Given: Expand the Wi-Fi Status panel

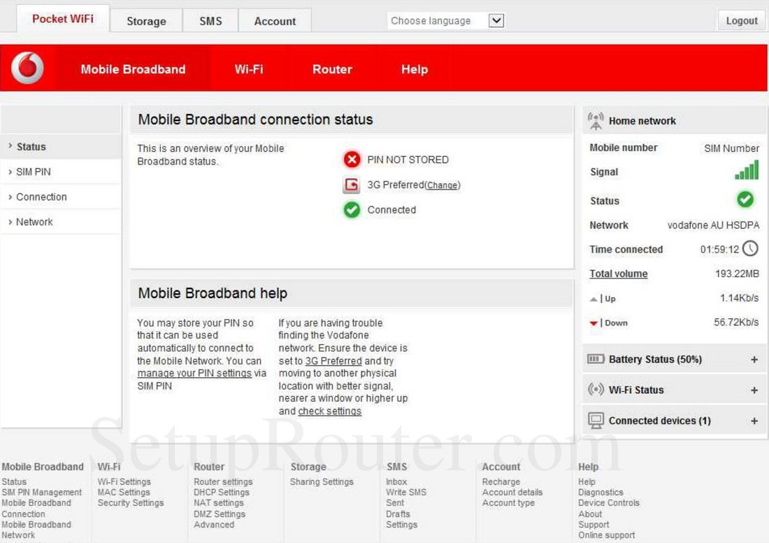Looking at the screenshot, I should 754,390.
